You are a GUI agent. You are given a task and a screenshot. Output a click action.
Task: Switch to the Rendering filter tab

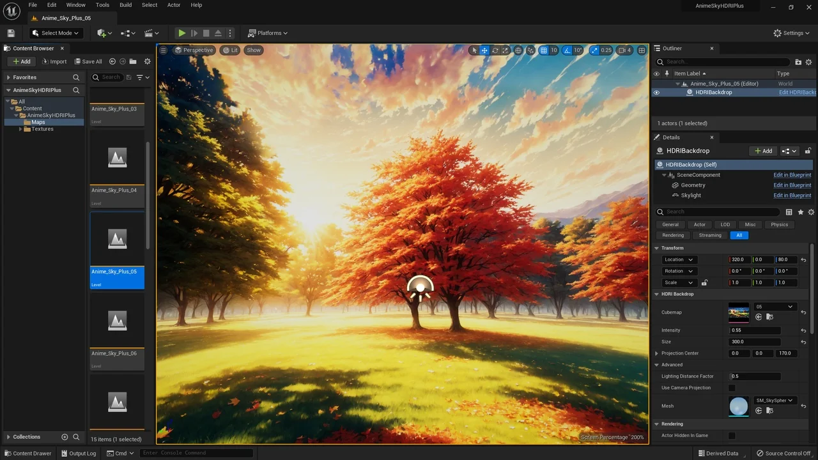point(672,235)
